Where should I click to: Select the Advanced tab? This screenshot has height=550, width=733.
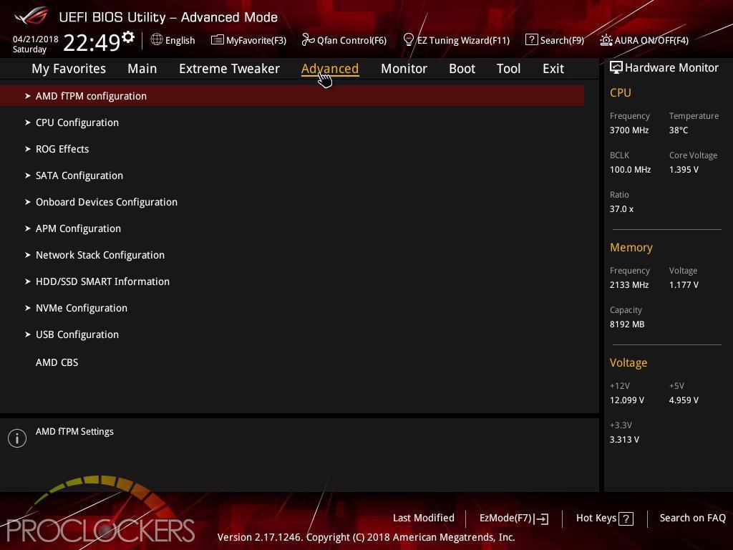[330, 69]
